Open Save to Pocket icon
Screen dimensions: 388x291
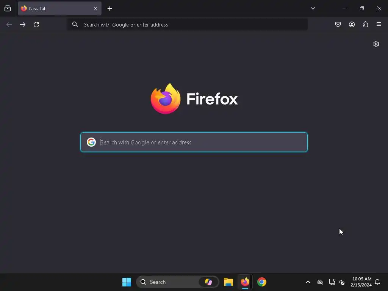coord(338,24)
